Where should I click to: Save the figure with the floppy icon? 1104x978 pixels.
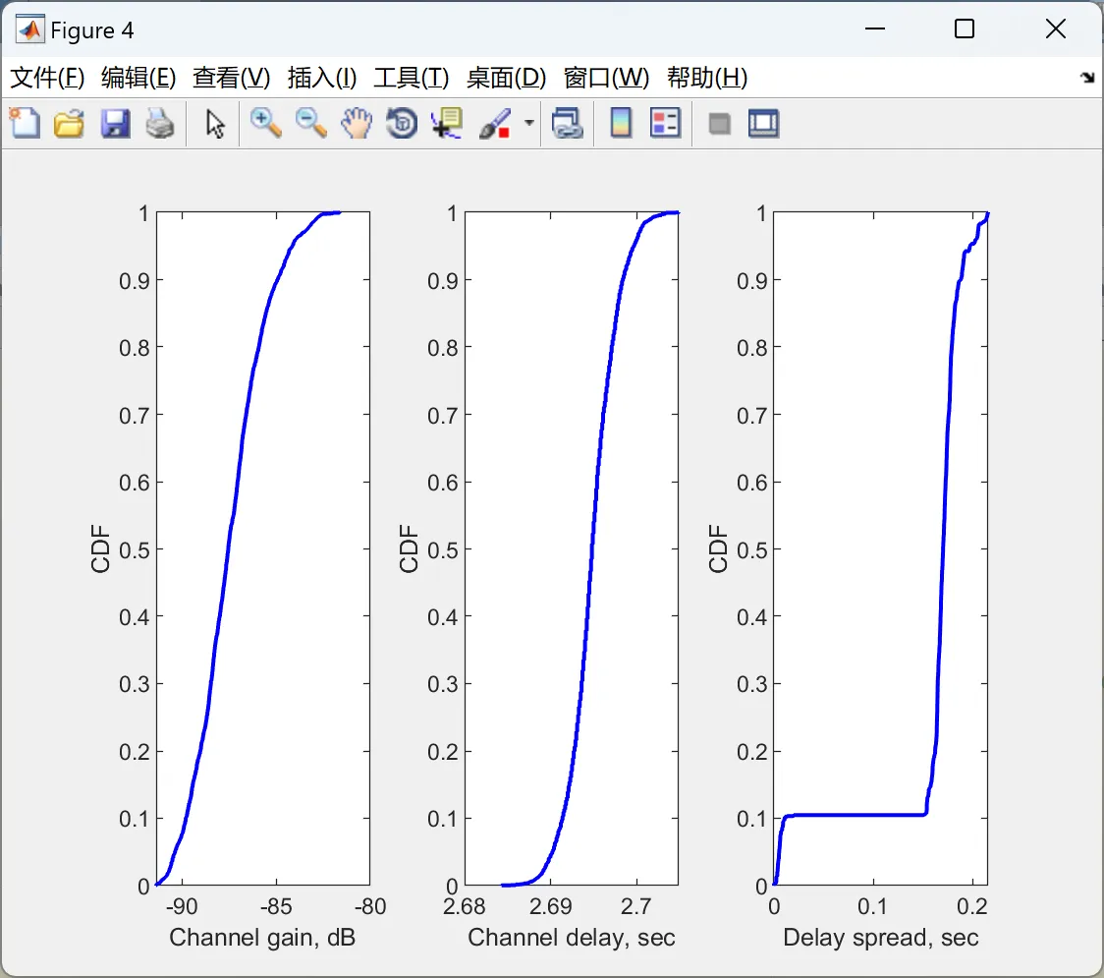tap(115, 123)
